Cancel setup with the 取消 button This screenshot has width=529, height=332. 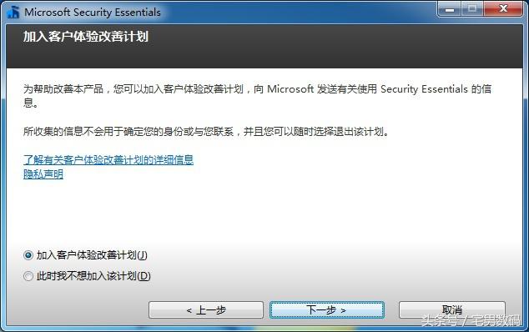click(x=452, y=309)
